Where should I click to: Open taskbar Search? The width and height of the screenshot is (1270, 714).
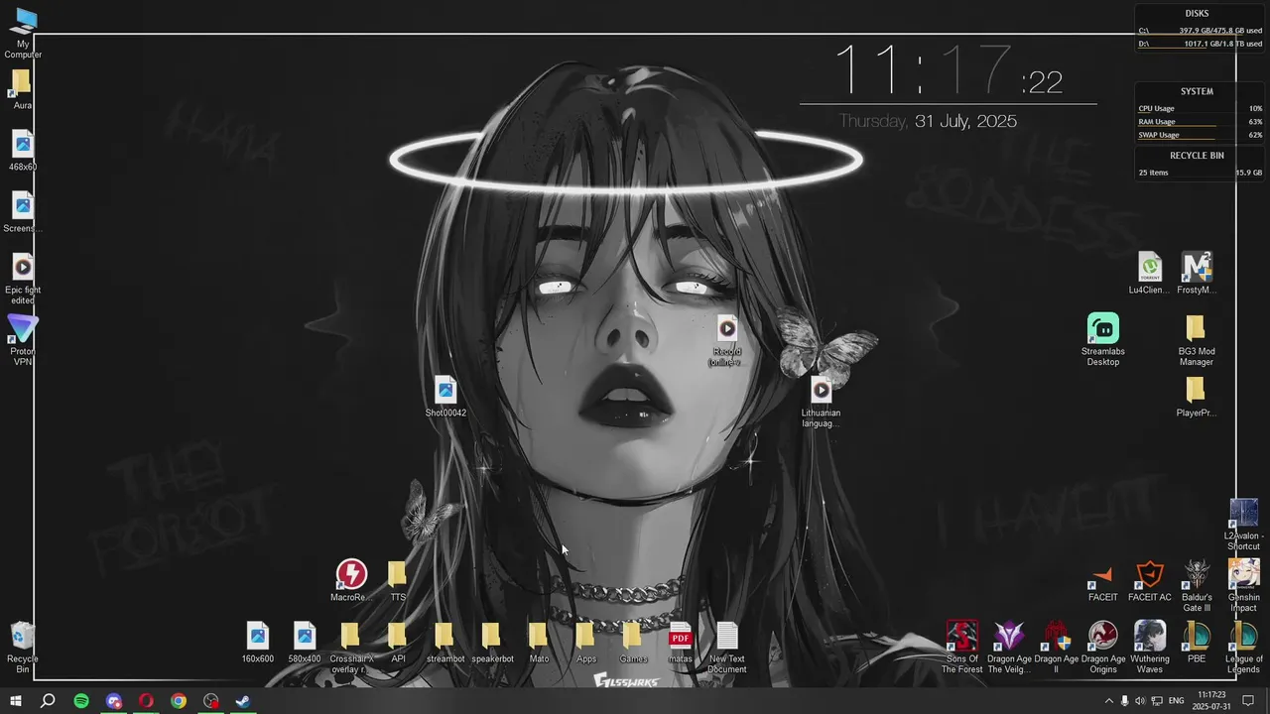pos(48,701)
